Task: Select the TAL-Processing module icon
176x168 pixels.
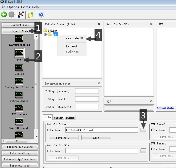Action: tap(19, 39)
